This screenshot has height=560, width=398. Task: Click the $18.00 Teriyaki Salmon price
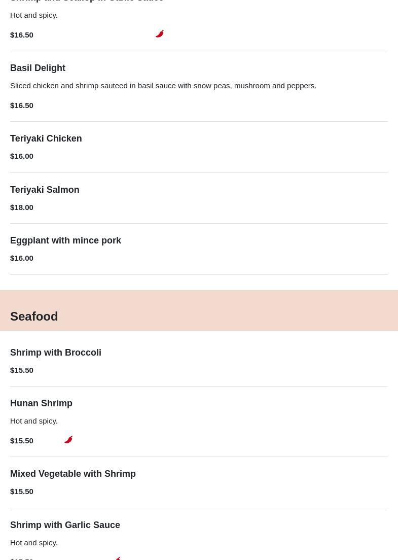pos(22,207)
